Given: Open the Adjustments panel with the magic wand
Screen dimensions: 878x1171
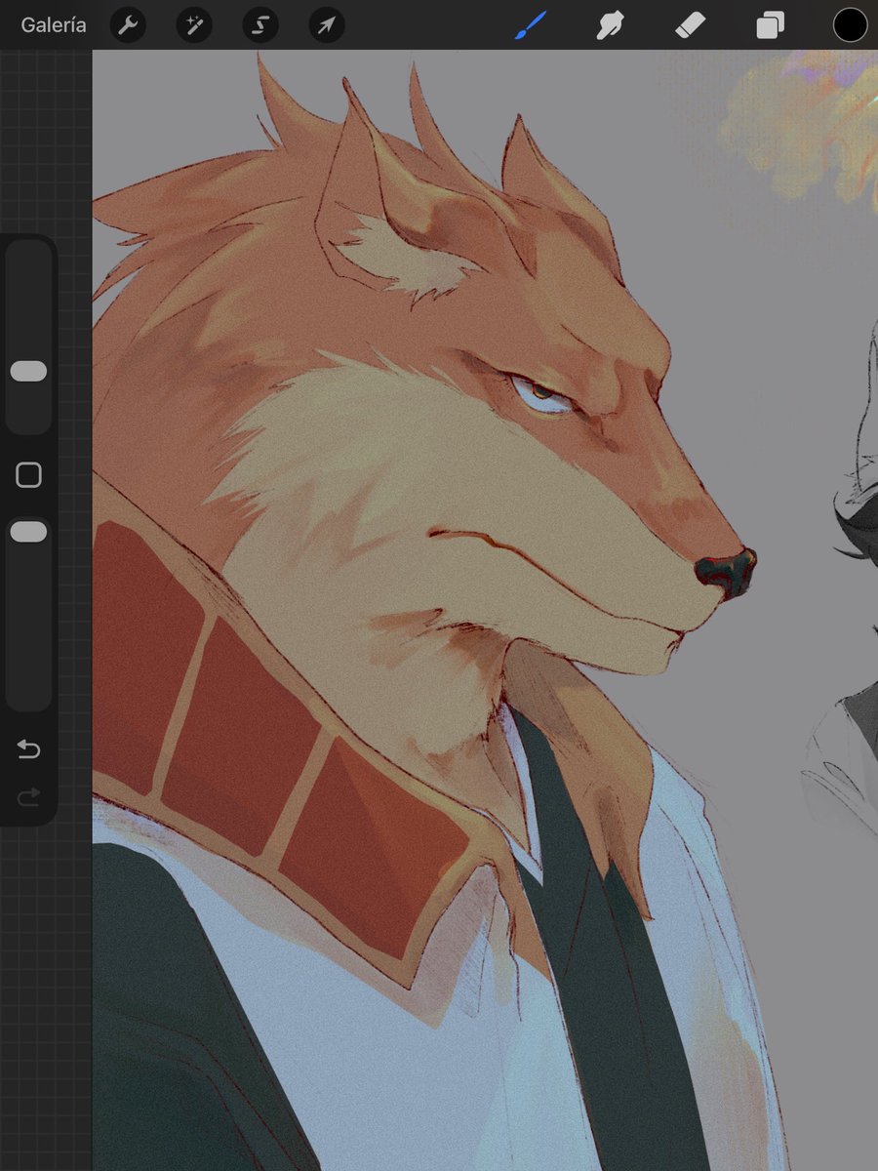Looking at the screenshot, I should tap(193, 24).
